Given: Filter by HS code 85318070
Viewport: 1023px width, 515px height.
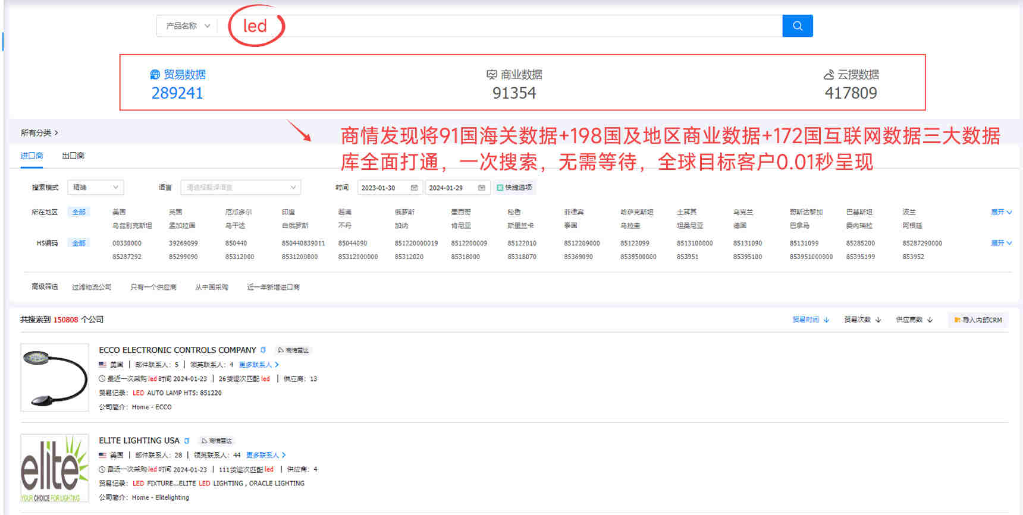Looking at the screenshot, I should click(x=522, y=257).
